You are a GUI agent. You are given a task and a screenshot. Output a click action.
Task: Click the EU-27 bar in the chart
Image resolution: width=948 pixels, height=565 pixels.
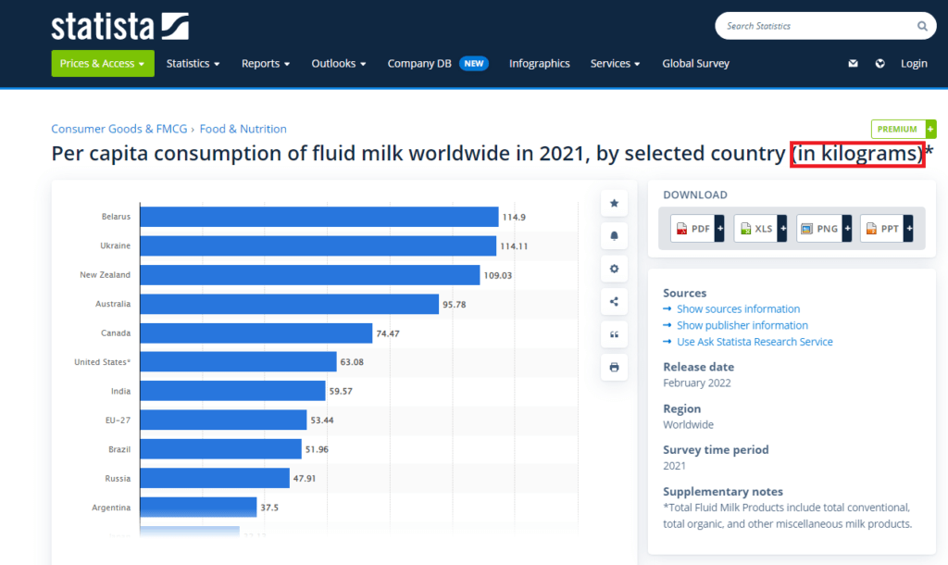tap(223, 420)
